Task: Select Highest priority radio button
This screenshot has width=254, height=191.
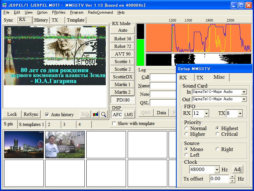Action: (217, 128)
